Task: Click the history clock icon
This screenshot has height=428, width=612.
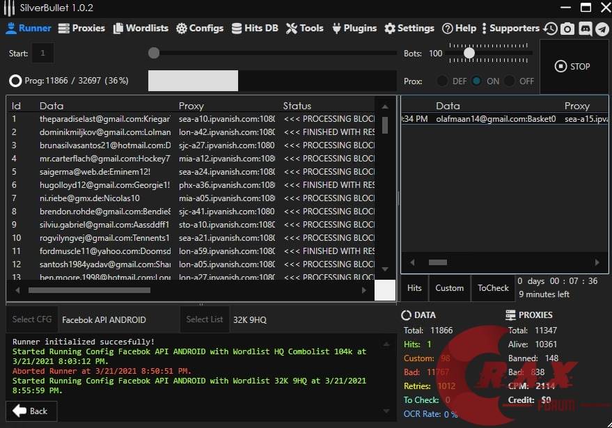Action: [551, 29]
